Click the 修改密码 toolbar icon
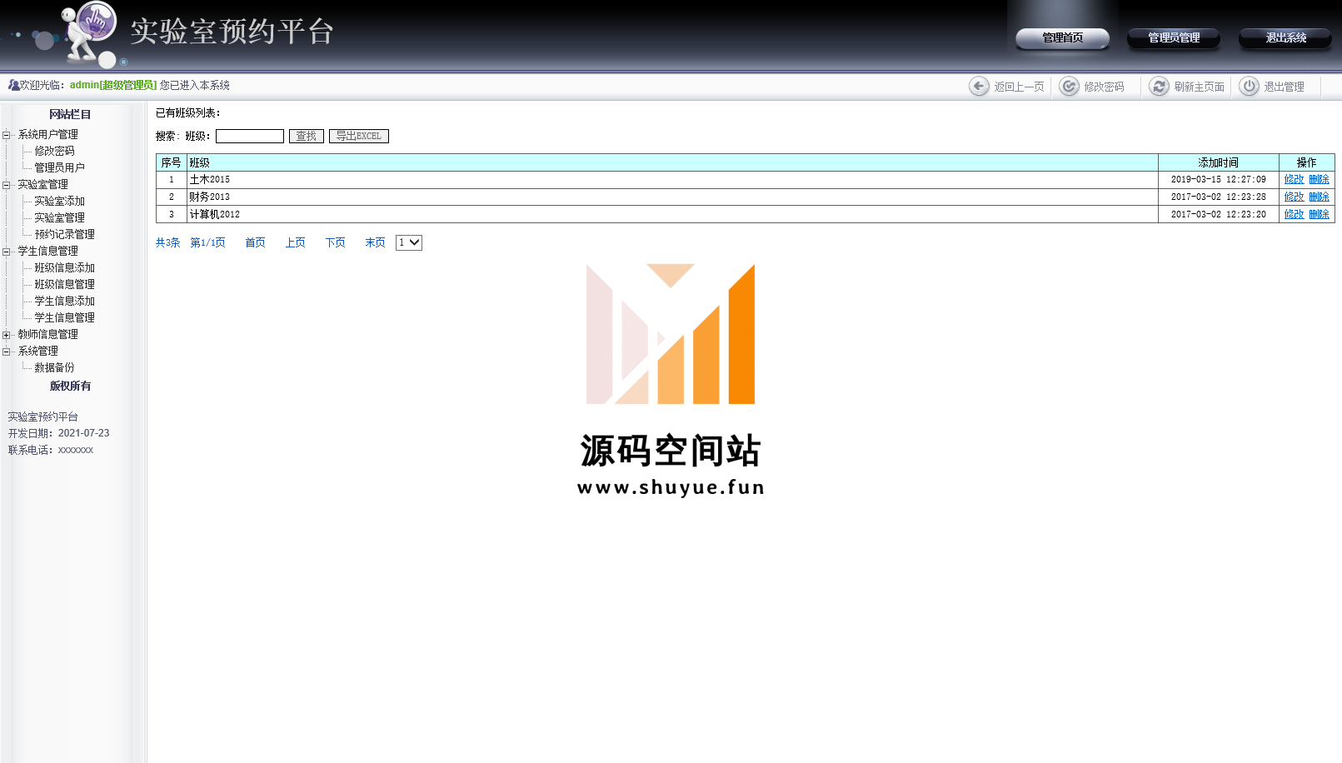 1069,87
